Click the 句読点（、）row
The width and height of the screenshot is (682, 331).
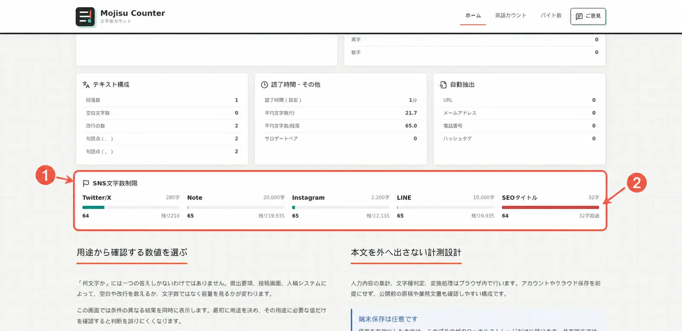(x=162, y=138)
